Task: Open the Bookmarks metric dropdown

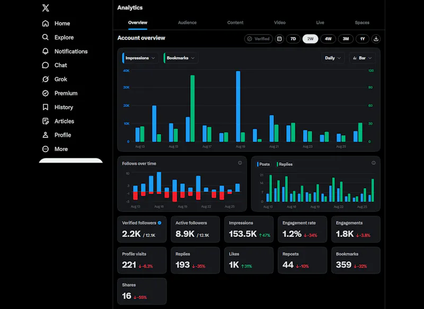Action: point(181,58)
